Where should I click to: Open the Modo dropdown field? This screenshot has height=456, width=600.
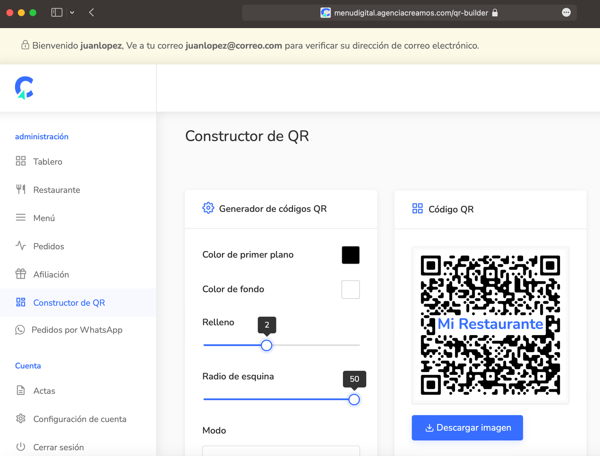(281, 451)
